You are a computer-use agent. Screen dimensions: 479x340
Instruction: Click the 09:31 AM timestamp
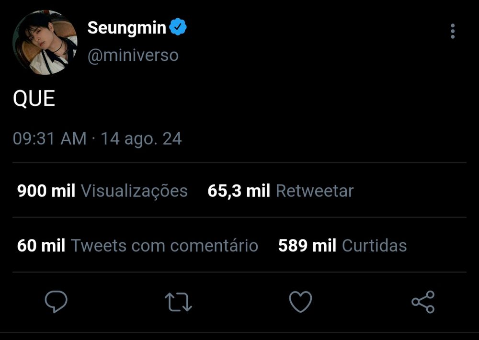coord(49,139)
